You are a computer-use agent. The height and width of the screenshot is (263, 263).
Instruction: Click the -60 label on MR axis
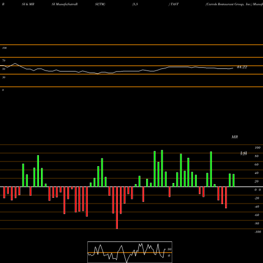pyautogui.click(x=257, y=215)
